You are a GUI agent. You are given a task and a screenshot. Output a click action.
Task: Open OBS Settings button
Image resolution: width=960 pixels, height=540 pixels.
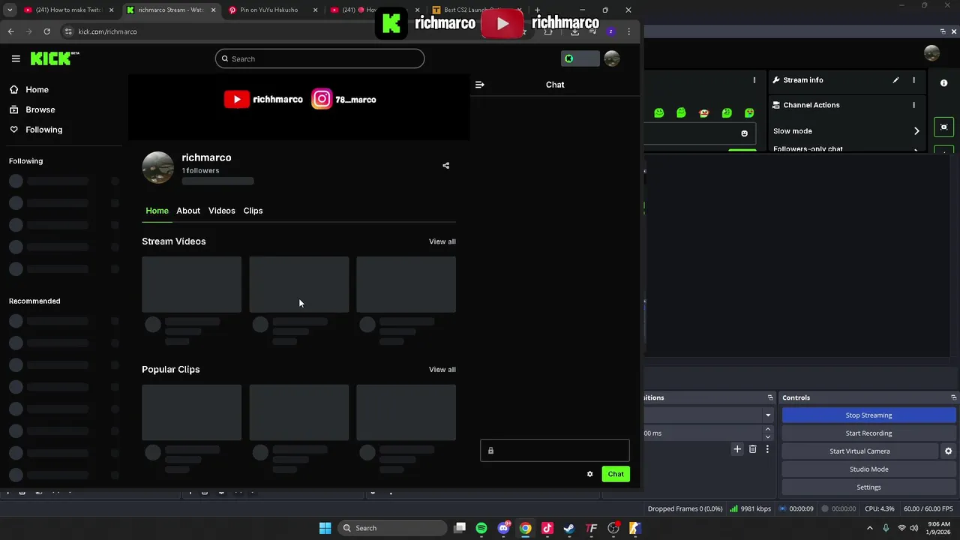coord(868,487)
